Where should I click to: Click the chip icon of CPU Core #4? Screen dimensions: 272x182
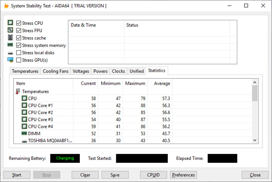tap(24, 126)
